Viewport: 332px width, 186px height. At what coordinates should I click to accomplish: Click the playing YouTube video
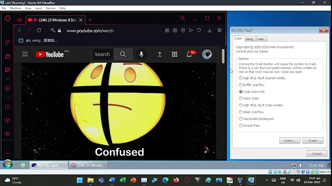(119, 111)
